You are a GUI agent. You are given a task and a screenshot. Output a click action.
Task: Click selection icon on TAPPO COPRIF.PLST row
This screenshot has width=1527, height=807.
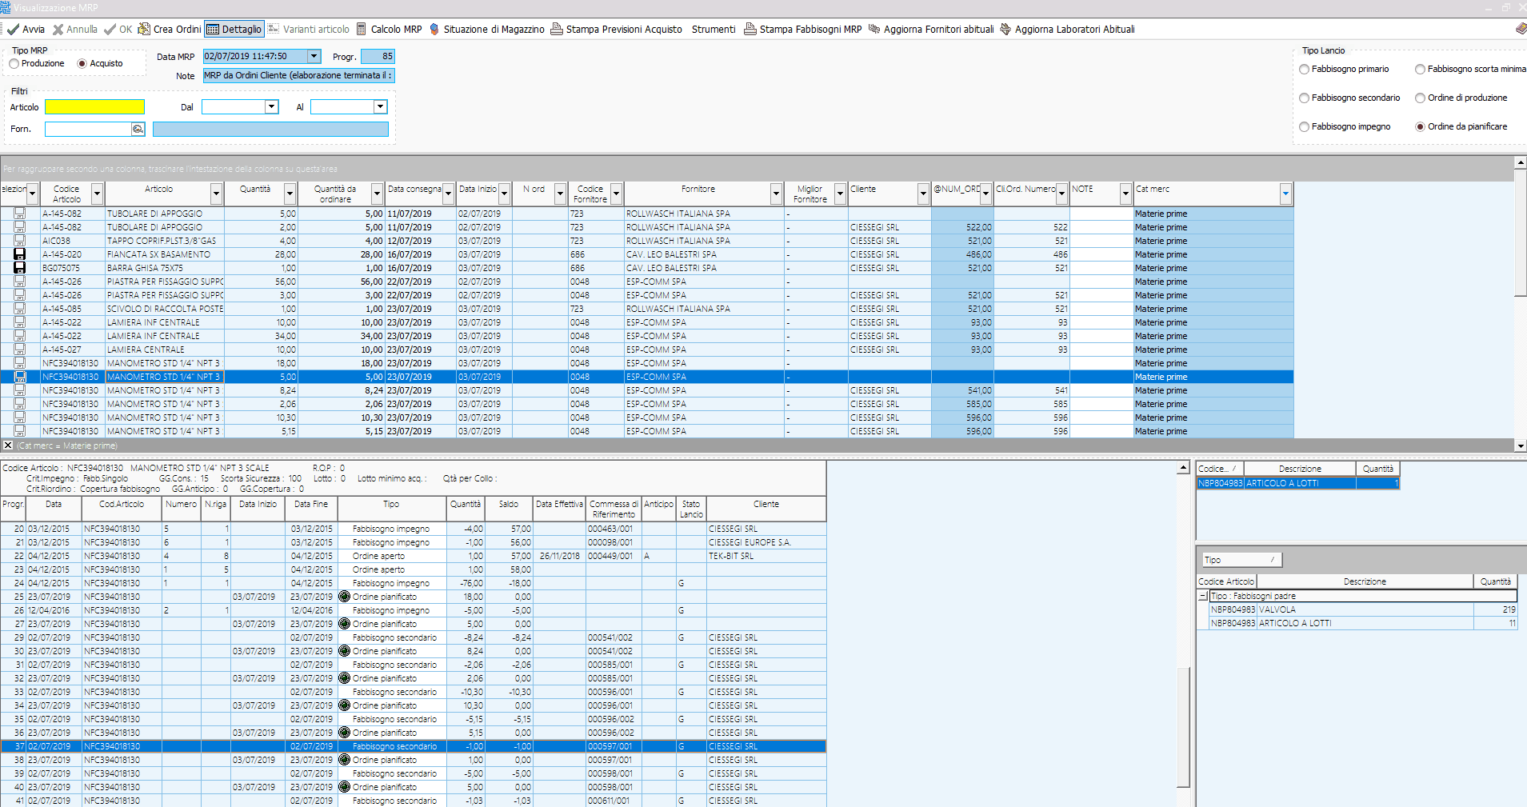20,241
